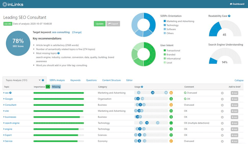Image resolution: width=248 pixels, height=144 pixels.
Task: Toggle the Missing importance filter
Action: coord(56,87)
